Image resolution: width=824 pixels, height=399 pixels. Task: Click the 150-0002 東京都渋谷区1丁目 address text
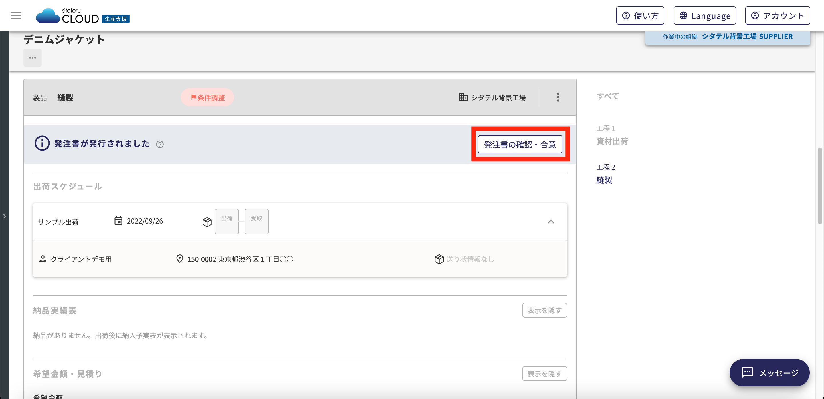coord(240,259)
